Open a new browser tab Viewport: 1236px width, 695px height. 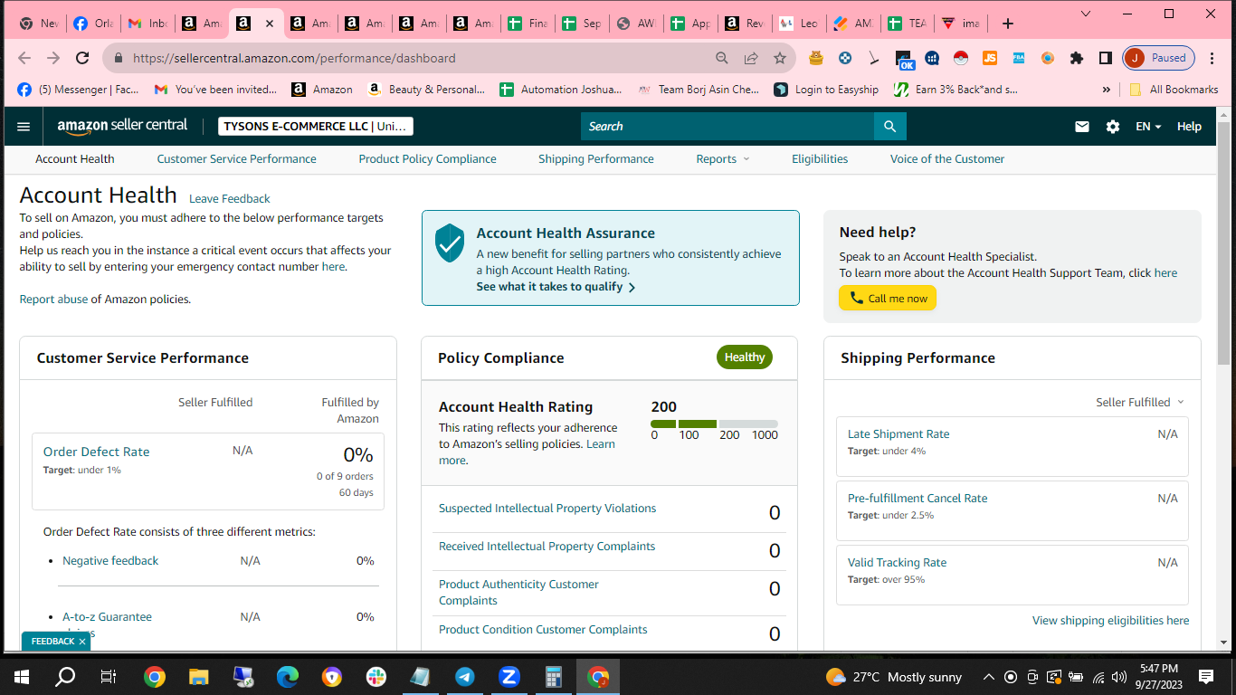(x=1008, y=24)
